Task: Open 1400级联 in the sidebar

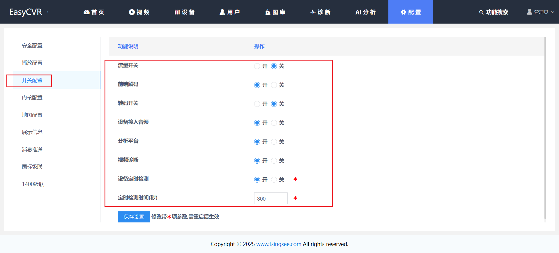Action: (33, 184)
